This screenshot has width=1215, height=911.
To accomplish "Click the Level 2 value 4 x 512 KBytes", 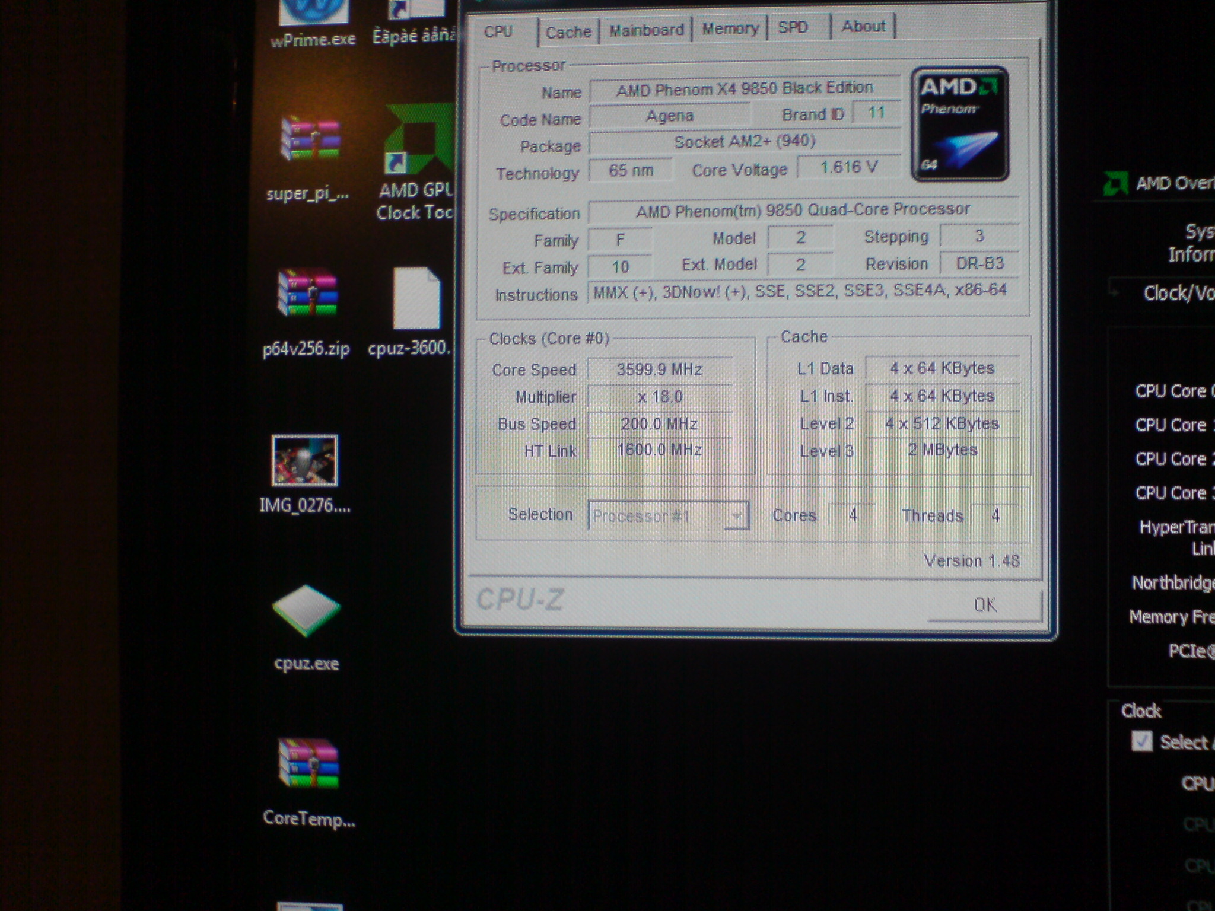I will tap(942, 423).
